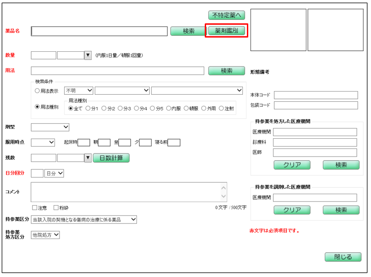
Task: Click 検索 under 持参薬を調剤した医療機関
Action: point(341,210)
